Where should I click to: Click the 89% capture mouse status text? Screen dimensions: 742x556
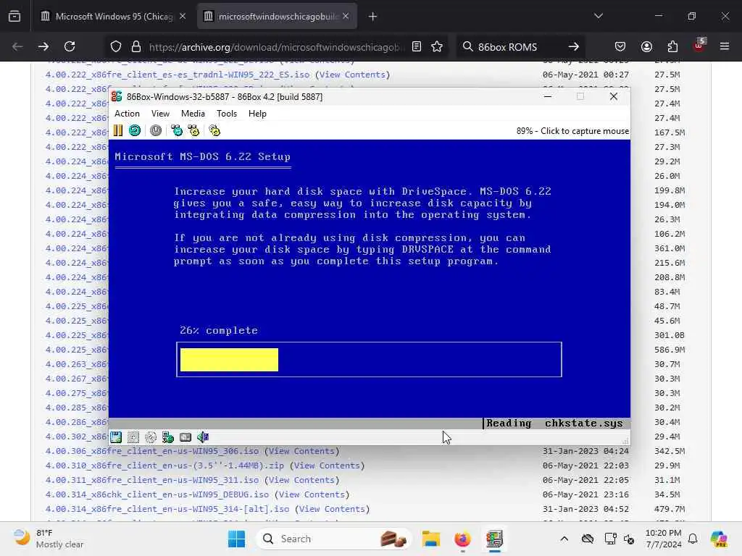[572, 131]
